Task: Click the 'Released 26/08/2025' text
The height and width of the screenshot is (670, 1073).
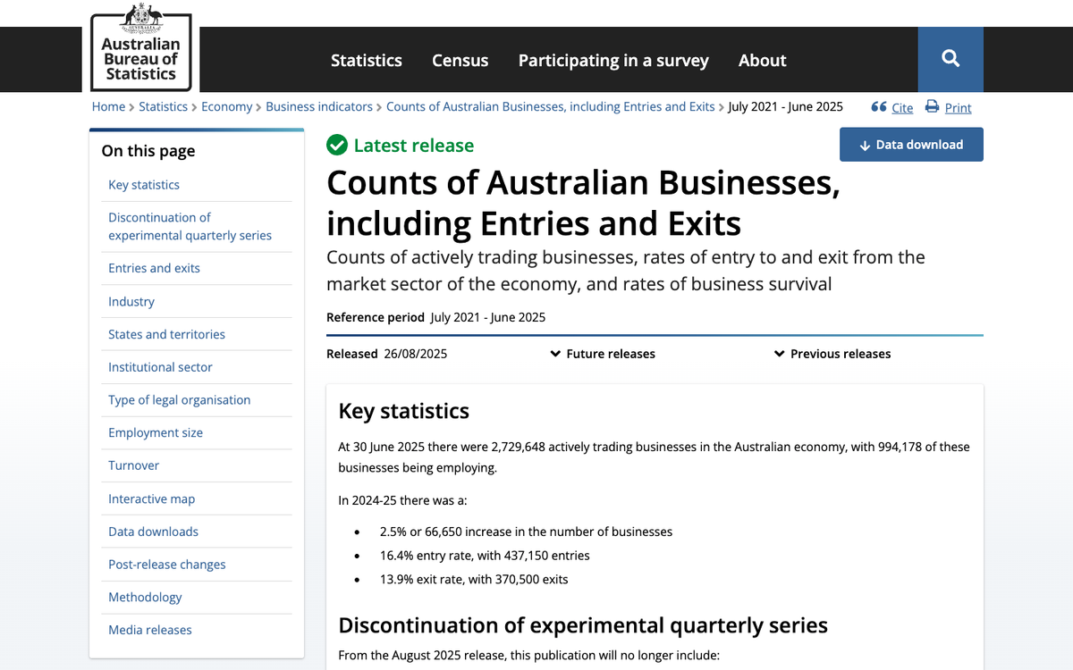Action: click(387, 354)
